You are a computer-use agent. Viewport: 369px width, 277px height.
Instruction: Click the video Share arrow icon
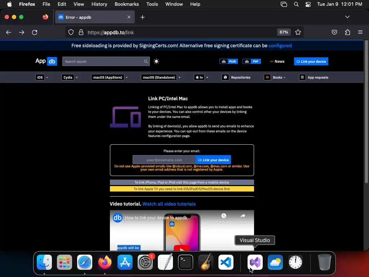(243, 216)
